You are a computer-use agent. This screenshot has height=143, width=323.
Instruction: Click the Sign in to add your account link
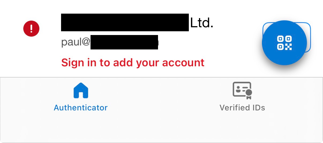click(133, 63)
